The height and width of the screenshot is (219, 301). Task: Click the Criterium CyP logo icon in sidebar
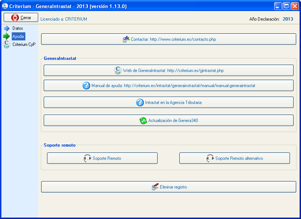coord(7,44)
